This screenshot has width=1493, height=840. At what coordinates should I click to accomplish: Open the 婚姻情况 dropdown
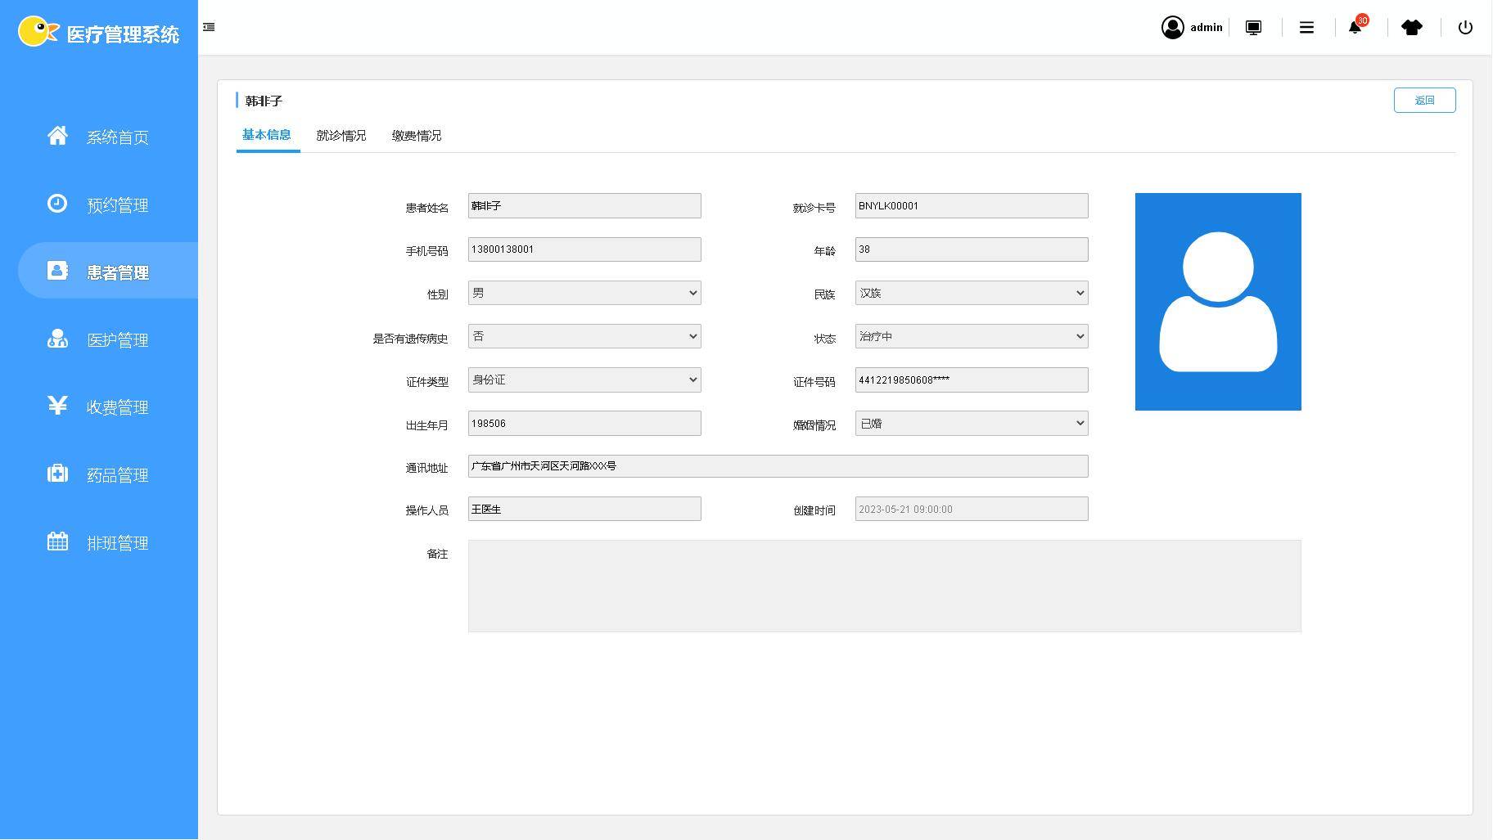[971, 423]
